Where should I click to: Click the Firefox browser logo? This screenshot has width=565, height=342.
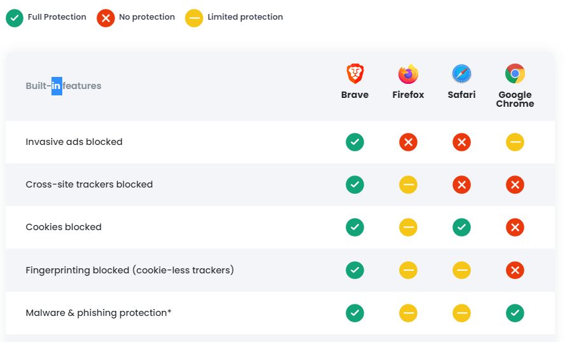408,74
